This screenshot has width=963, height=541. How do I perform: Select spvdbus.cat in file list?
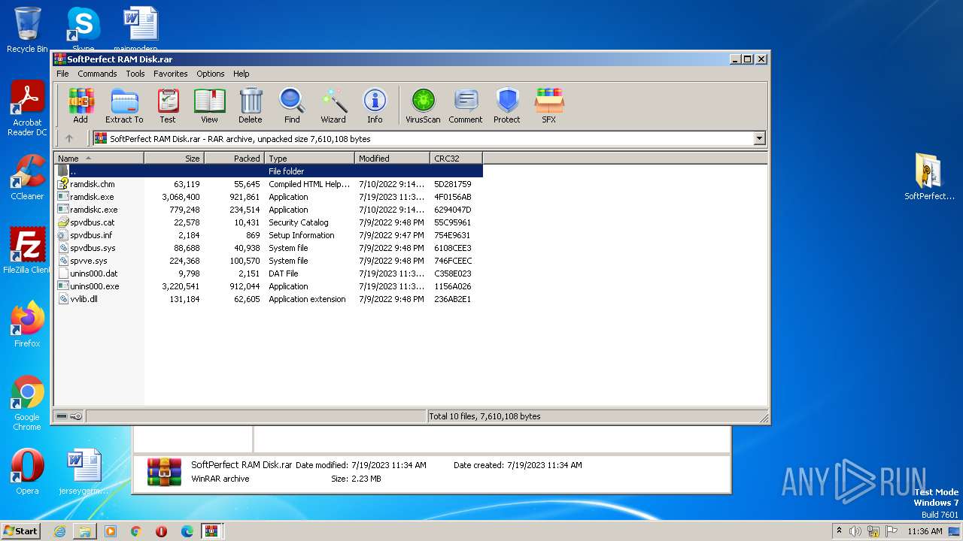point(269,222)
